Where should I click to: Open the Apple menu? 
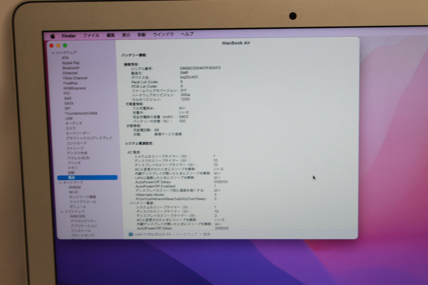[x=52, y=36]
